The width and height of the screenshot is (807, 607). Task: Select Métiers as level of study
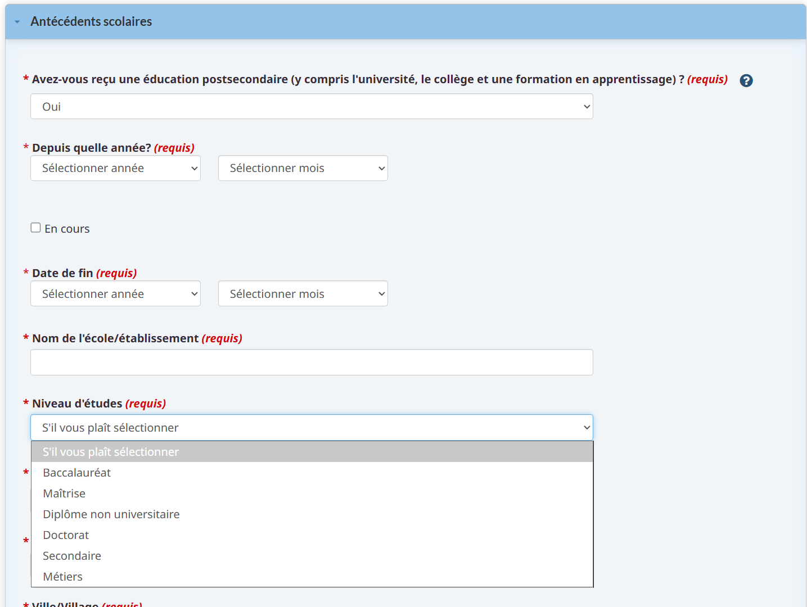coord(63,577)
